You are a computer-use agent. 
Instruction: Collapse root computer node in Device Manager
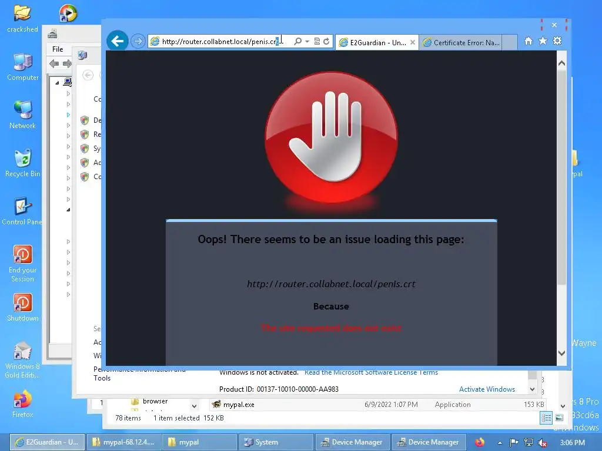pos(57,82)
